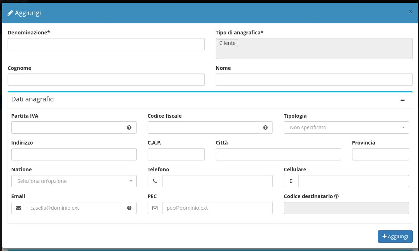Focus the Provincia input field
Viewport: 419px width, 251px height.
click(380, 154)
